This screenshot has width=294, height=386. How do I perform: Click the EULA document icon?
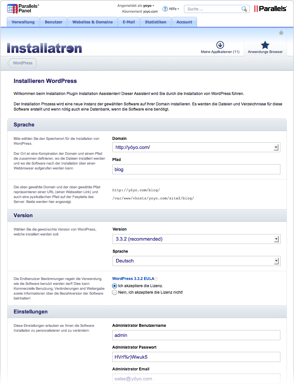156,279
